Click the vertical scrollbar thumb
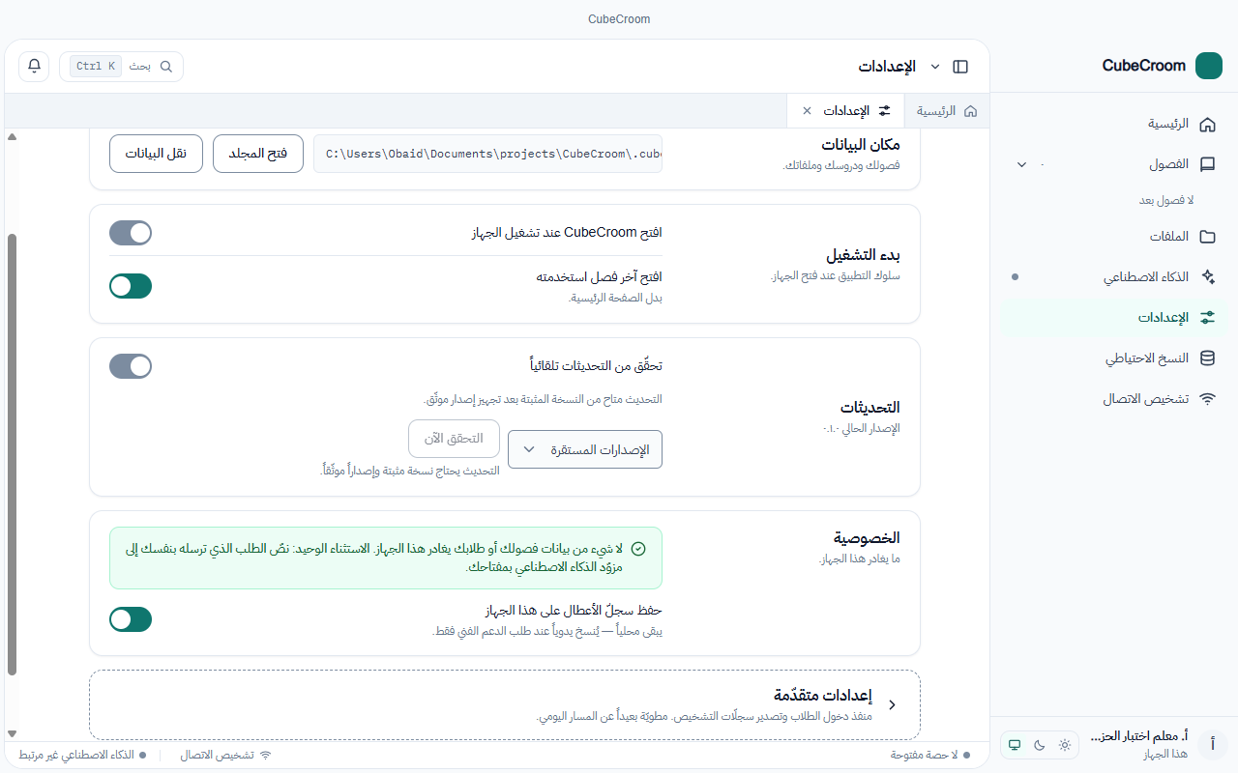1238x773 pixels. (12, 454)
